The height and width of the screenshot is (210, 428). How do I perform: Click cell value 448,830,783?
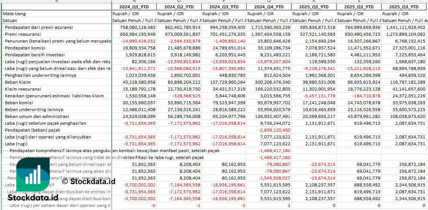click(233, 75)
